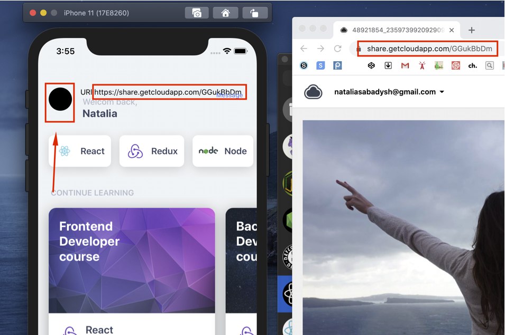This screenshot has width=505, height=335.
Task: Open the red radio tower bookmark
Action: [x=422, y=65]
